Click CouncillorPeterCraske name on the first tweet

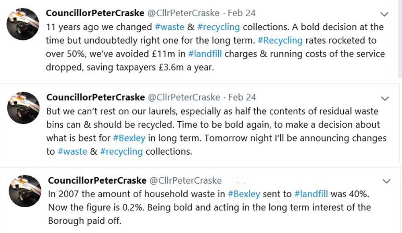point(95,13)
